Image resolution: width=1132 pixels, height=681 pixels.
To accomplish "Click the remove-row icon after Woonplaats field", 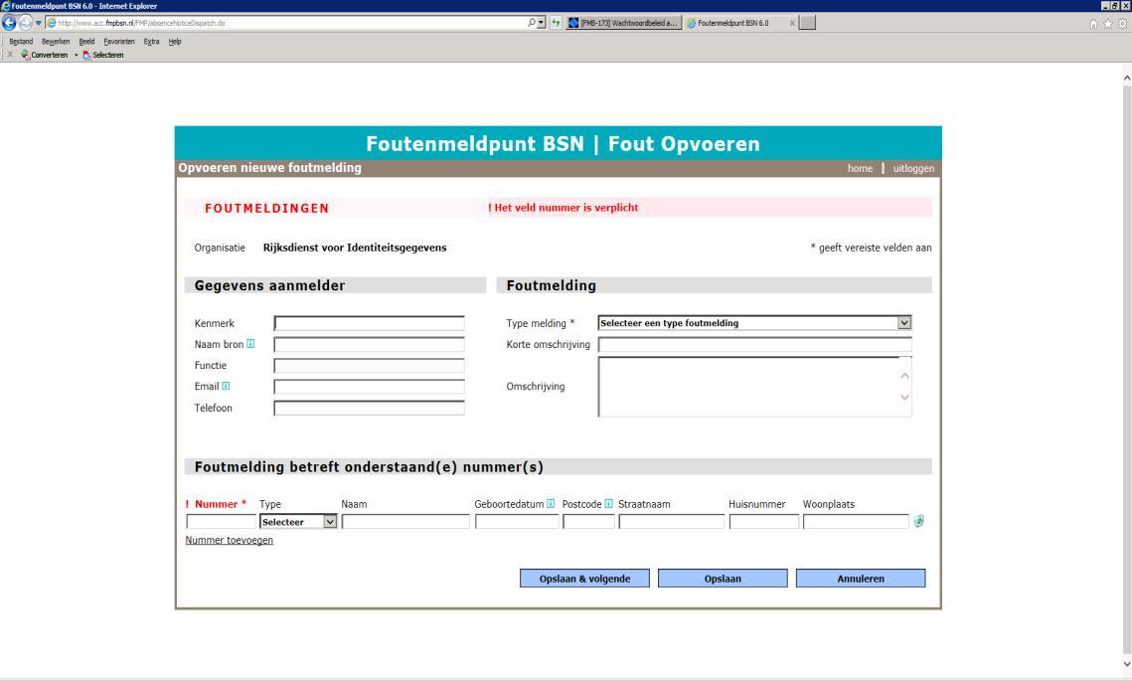I will (918, 521).
